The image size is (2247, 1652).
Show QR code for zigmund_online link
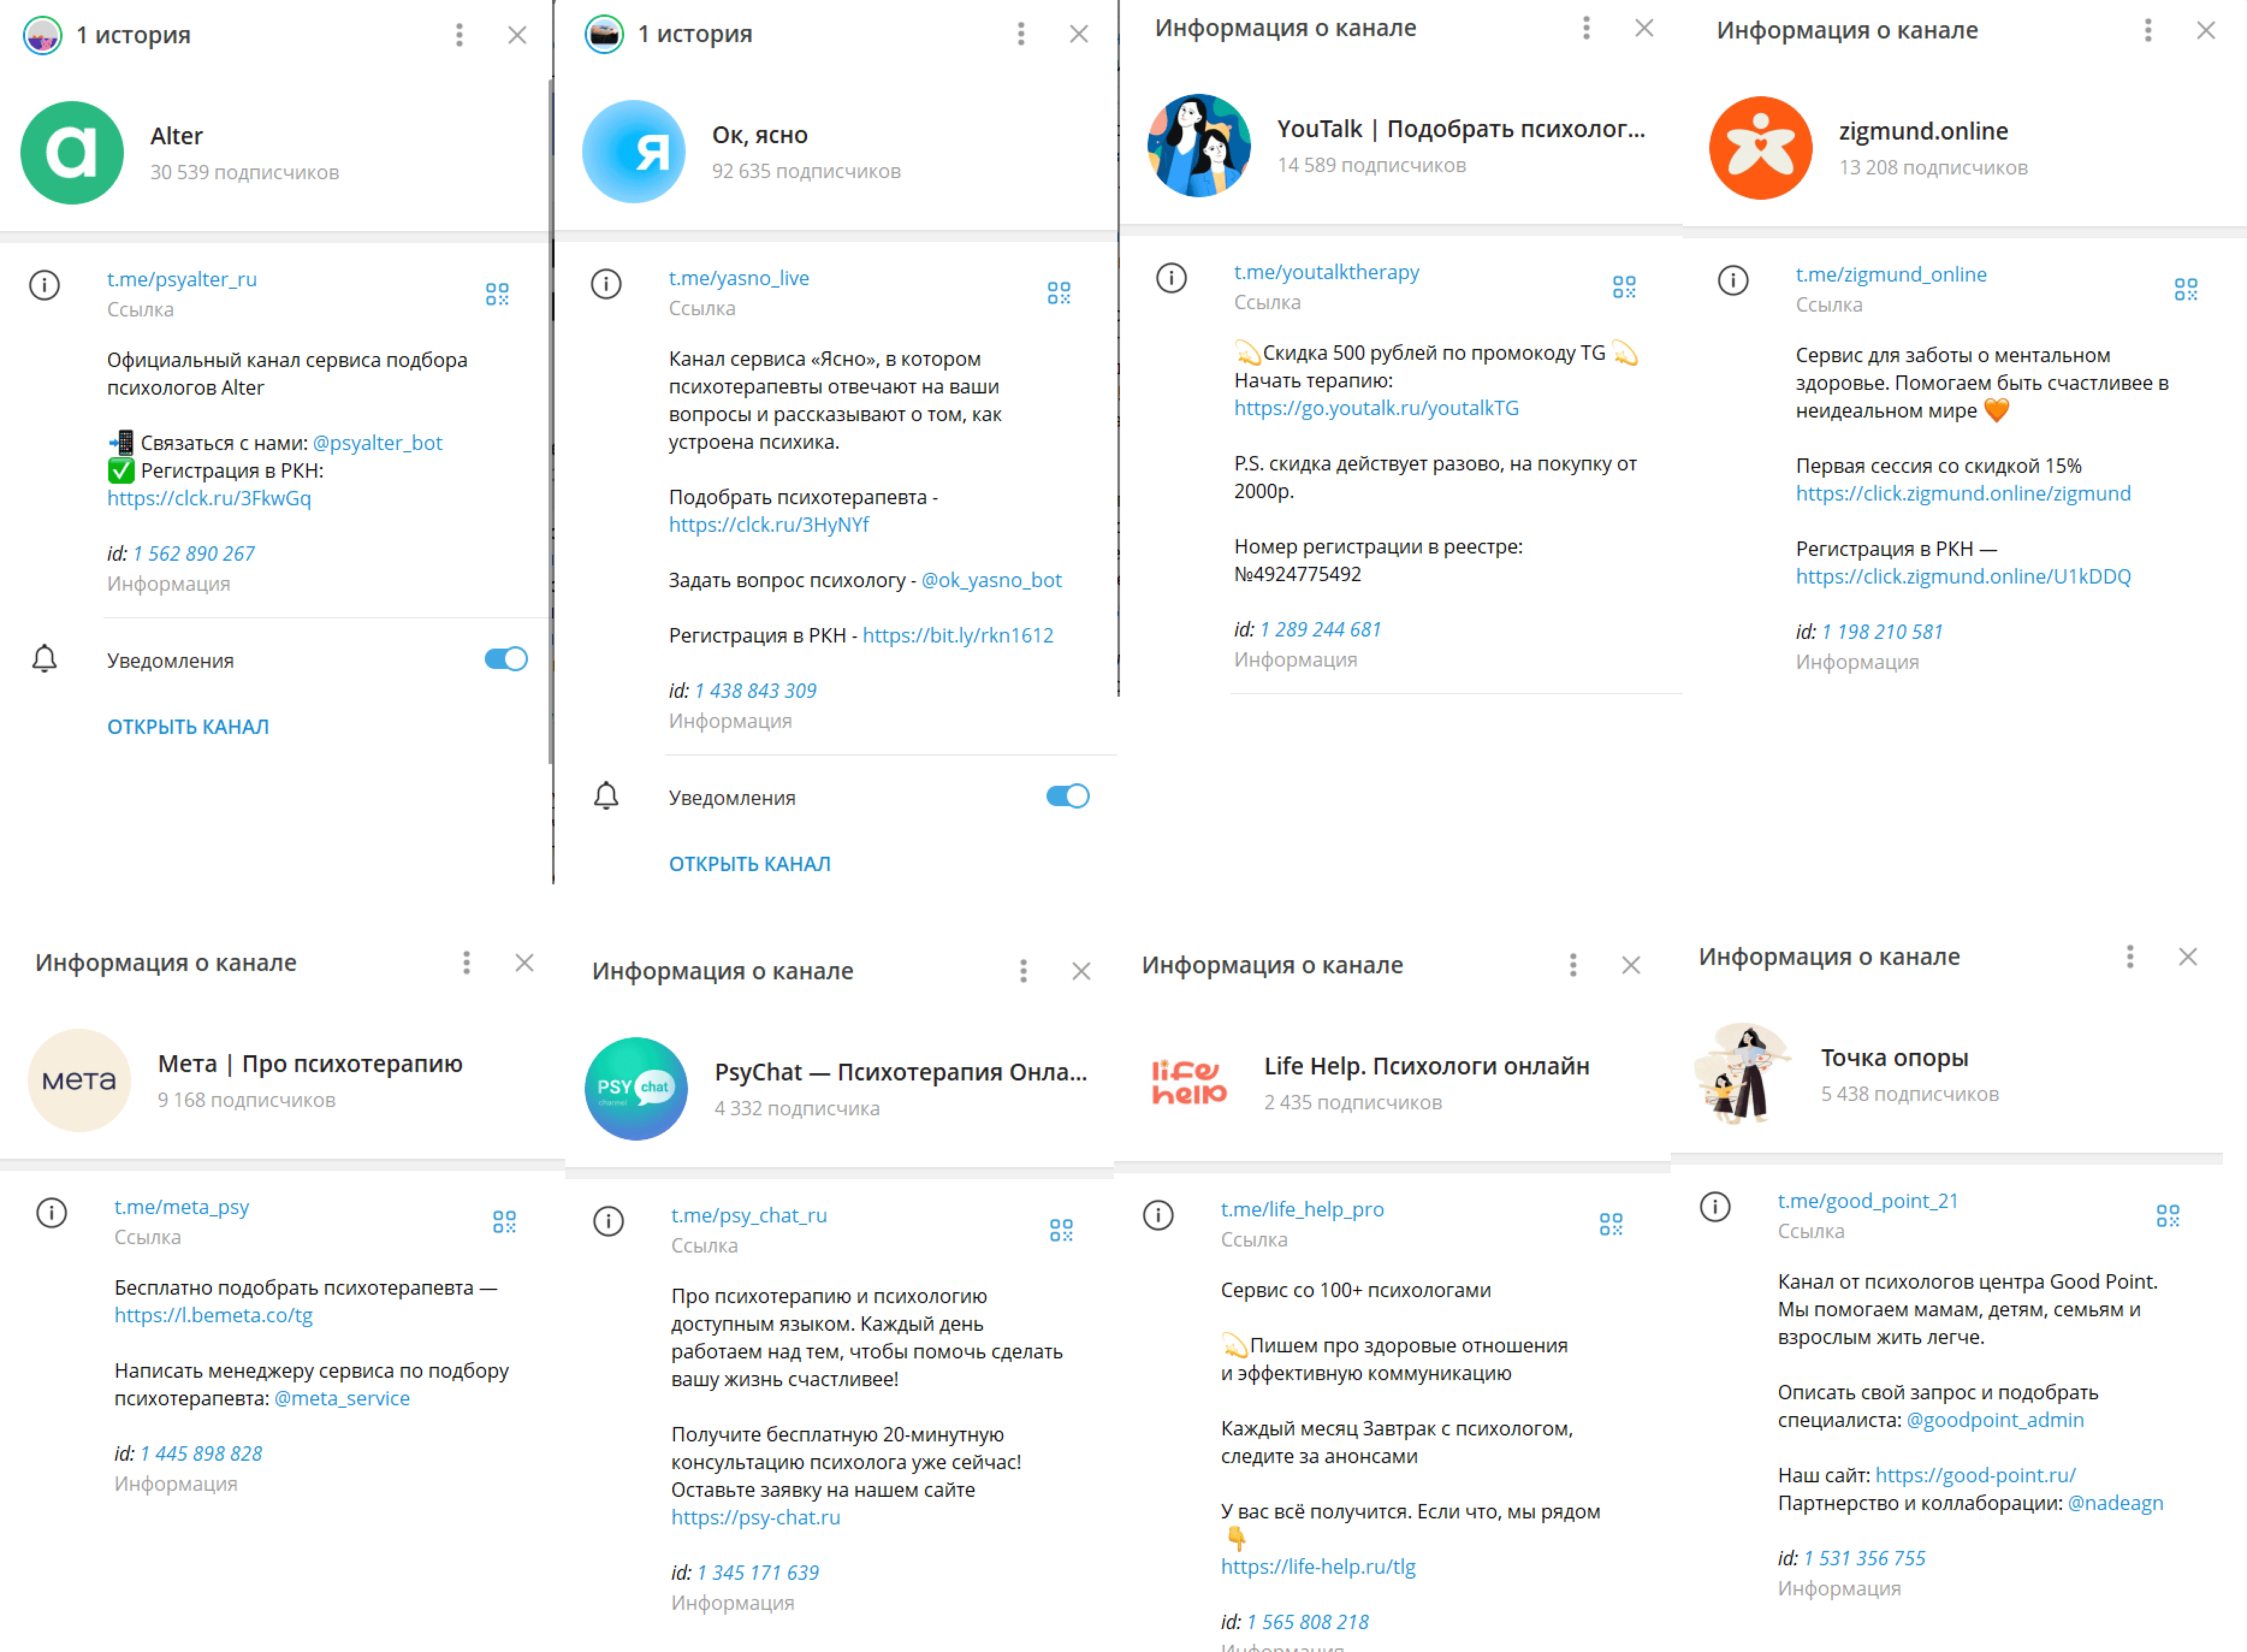[2186, 289]
